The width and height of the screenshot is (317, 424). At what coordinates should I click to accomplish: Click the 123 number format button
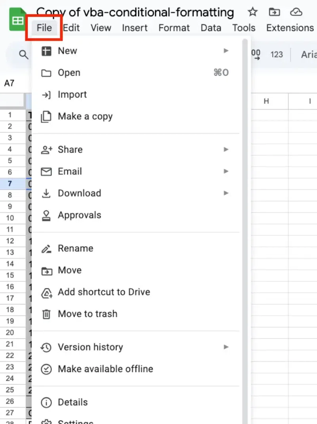pyautogui.click(x=277, y=54)
